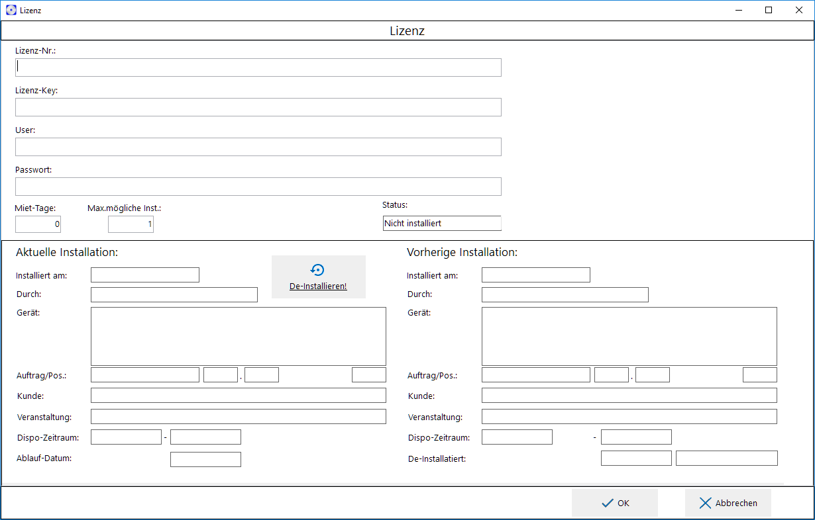Confirm the dialog with the OK button text
Image resolution: width=815 pixels, height=520 pixels.
click(624, 503)
